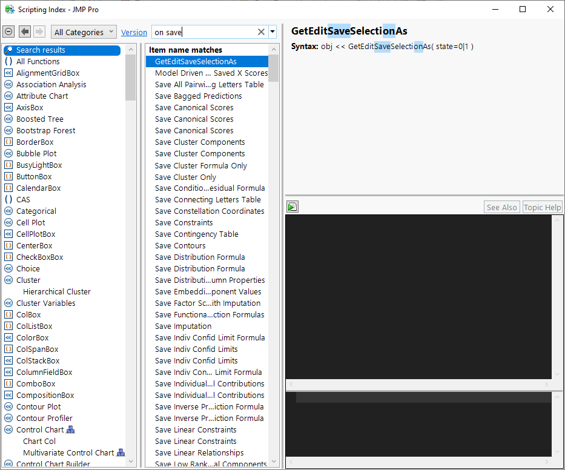The width and height of the screenshot is (565, 470).
Task: Select 'Save All Pairwi...g Letters Table' item
Action: [210, 84]
